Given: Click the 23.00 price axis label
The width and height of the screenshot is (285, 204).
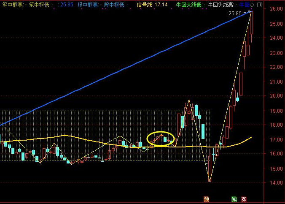Looking at the screenshot, I should click(x=276, y=53).
